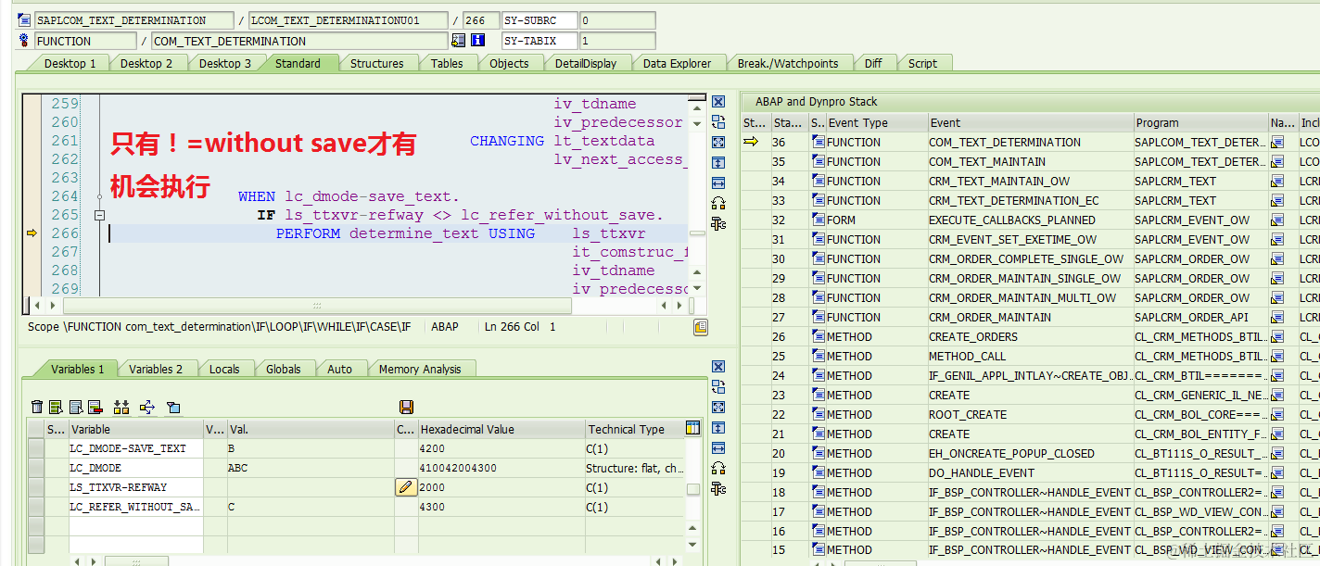Switch to Desktop 1 tab
The height and width of the screenshot is (566, 1320).
(x=70, y=63)
